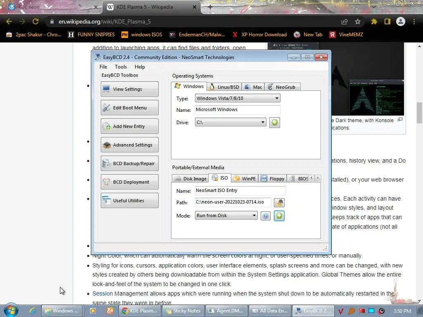This screenshot has width=423, height=317.
Task: Go forward in Chrome browser
Action: coord(22,21)
